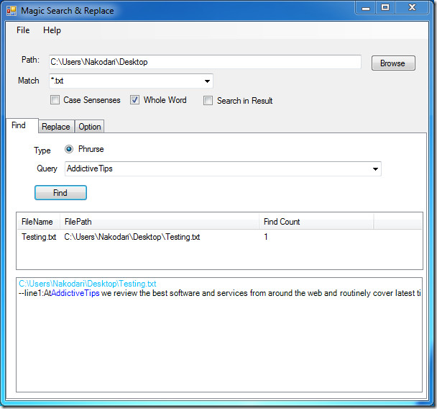Click the C:\Users\Nakodari\Desktop\Testing.txt path cell
This screenshot has width=437, height=409.
tap(132, 237)
